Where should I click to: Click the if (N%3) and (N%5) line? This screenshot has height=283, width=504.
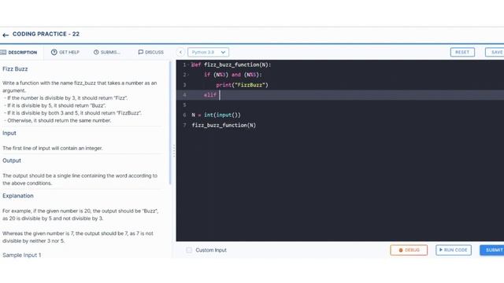(x=233, y=75)
